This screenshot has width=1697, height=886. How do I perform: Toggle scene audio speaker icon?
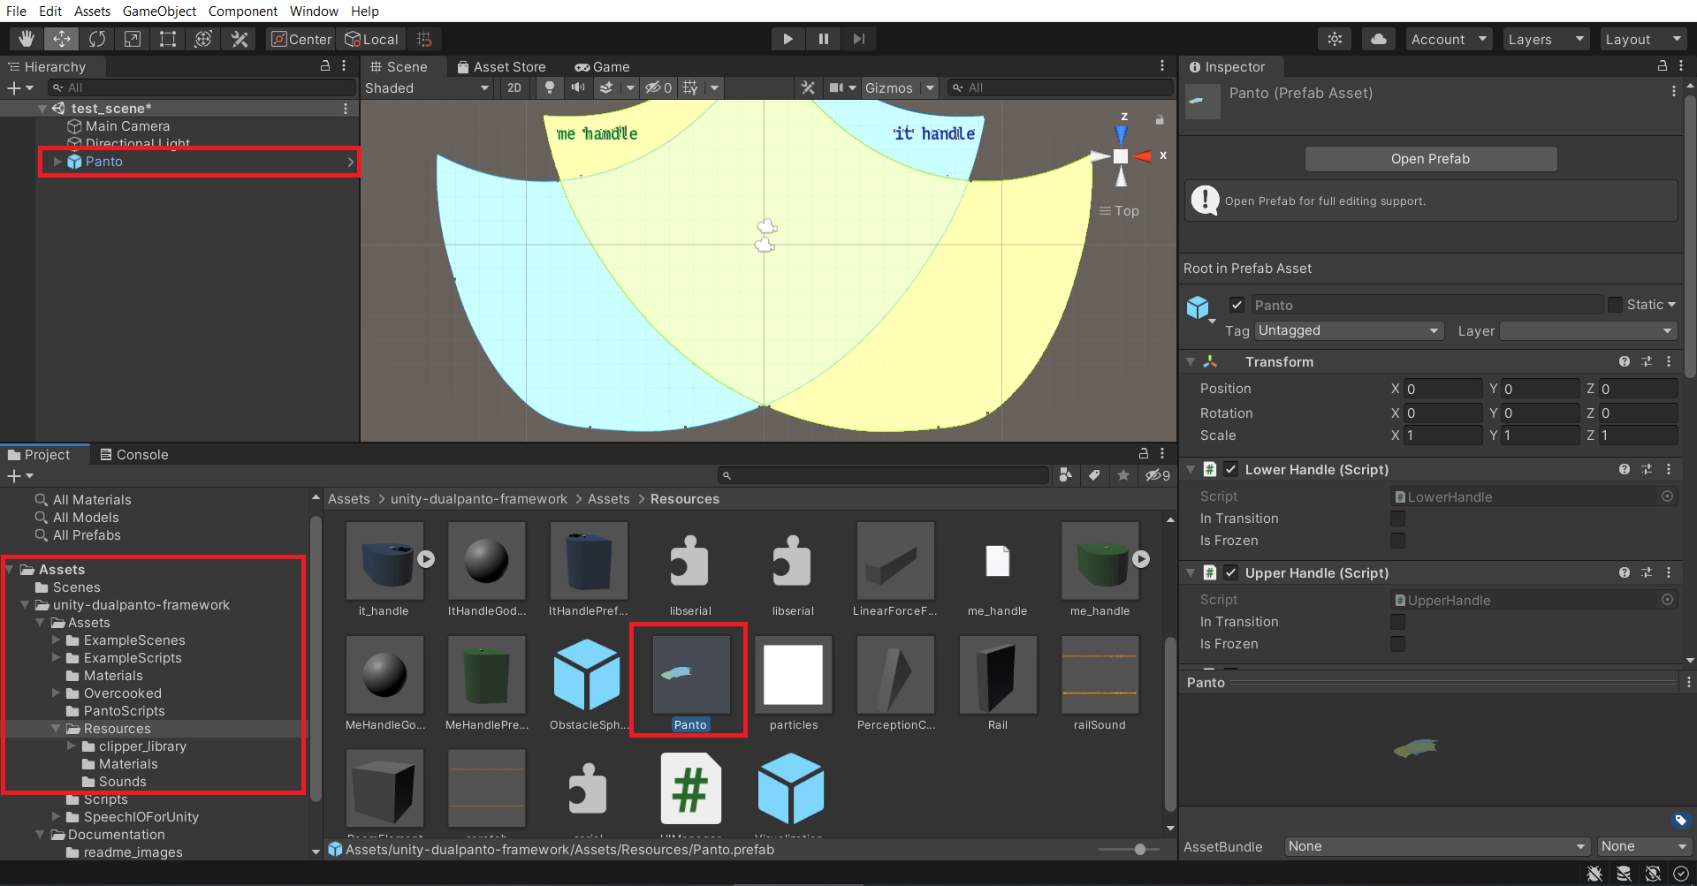578,87
